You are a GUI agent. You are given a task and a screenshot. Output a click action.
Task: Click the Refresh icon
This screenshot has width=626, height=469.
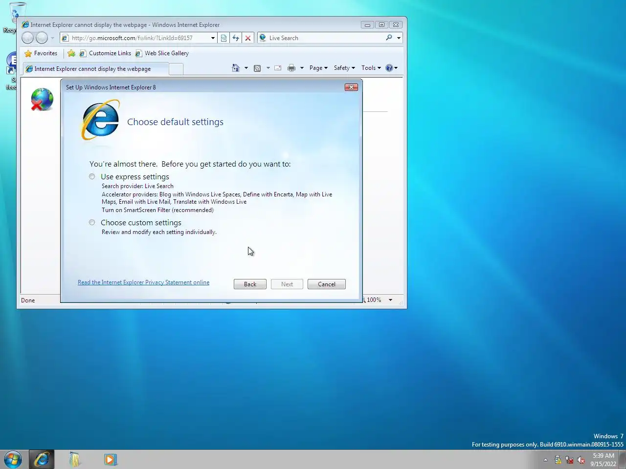[x=236, y=38]
